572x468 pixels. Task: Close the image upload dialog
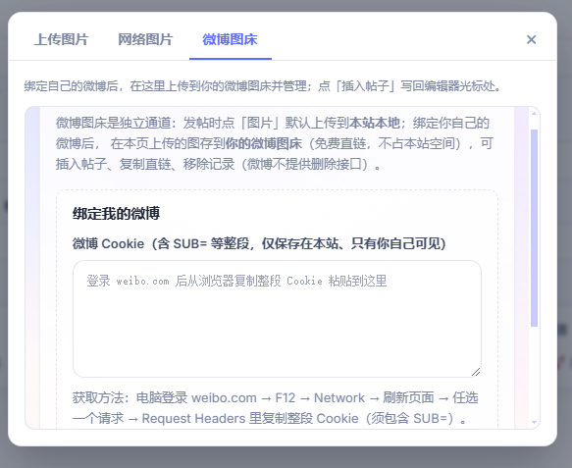[x=531, y=39]
